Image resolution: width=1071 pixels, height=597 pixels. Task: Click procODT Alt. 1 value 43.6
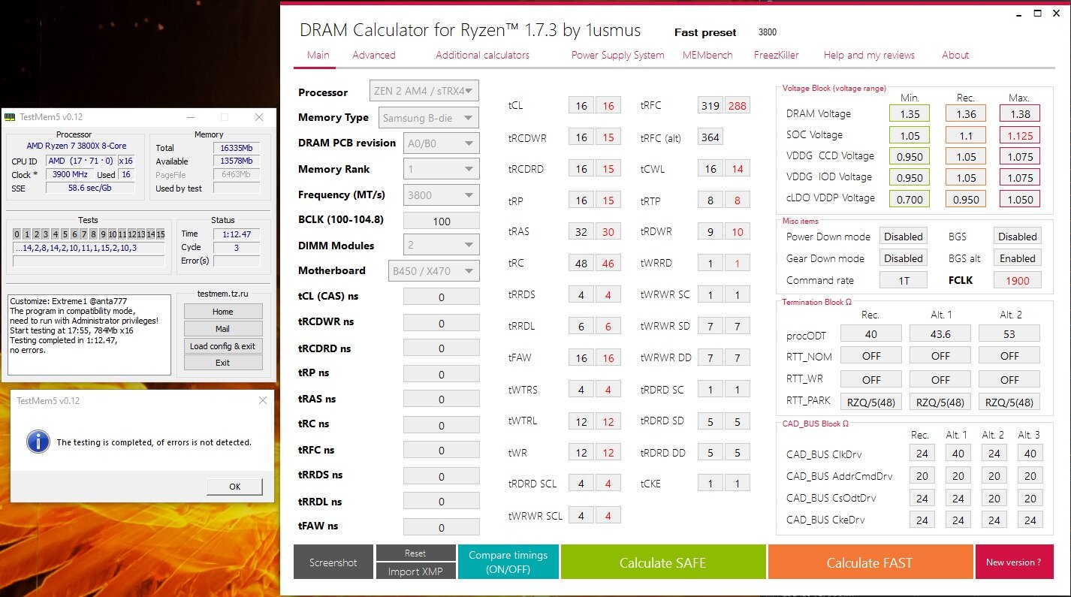(940, 333)
